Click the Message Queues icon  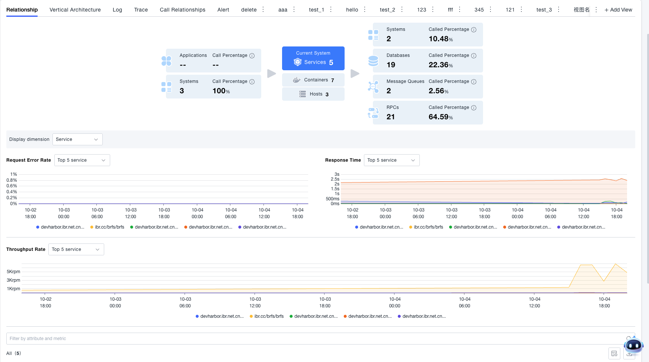tap(373, 87)
